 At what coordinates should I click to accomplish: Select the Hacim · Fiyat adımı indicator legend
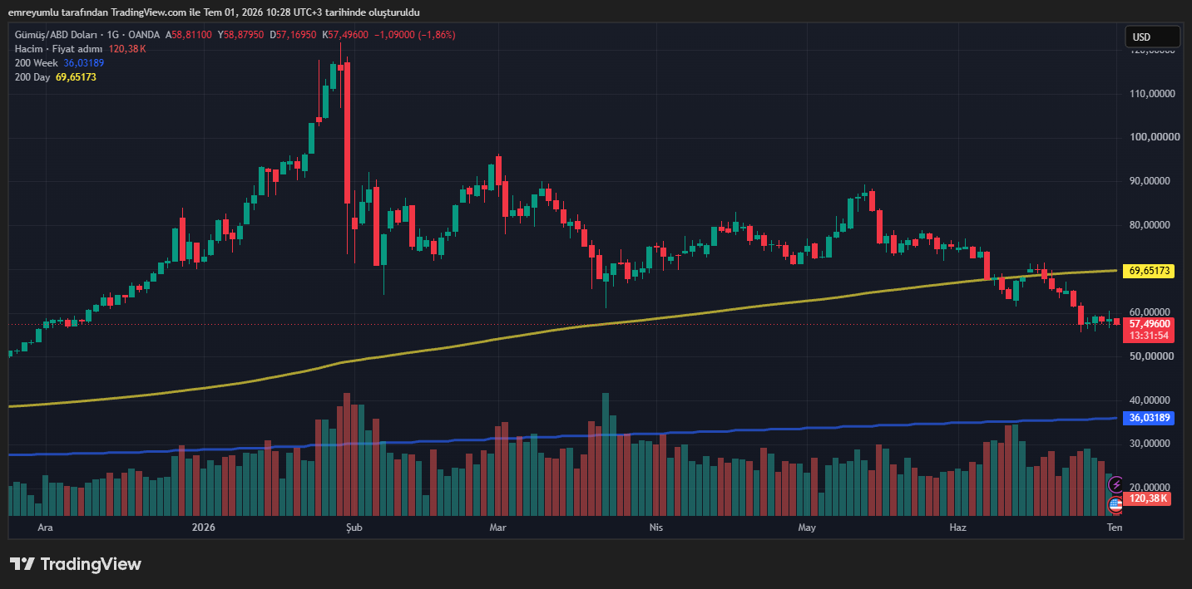(58, 49)
